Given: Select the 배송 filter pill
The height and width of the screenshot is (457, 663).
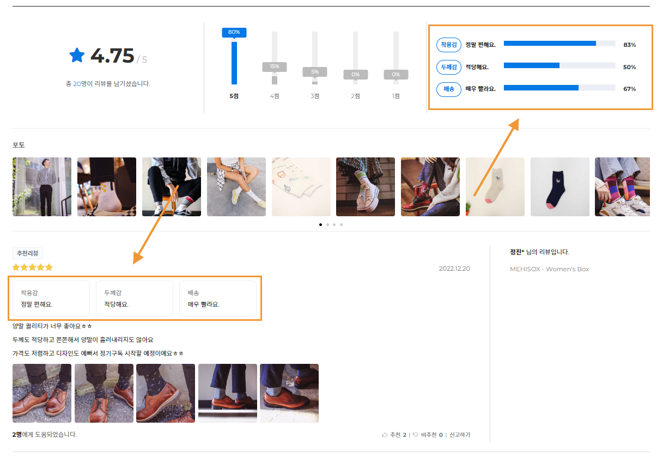Looking at the screenshot, I should (449, 89).
